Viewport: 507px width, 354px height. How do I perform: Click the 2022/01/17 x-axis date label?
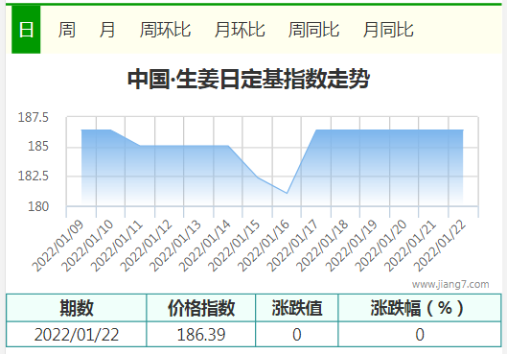click(x=292, y=246)
